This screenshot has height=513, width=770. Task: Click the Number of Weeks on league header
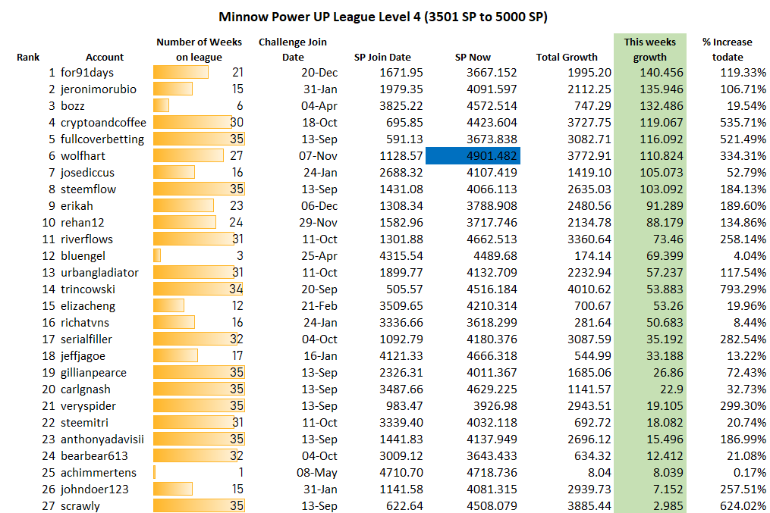[x=199, y=49]
